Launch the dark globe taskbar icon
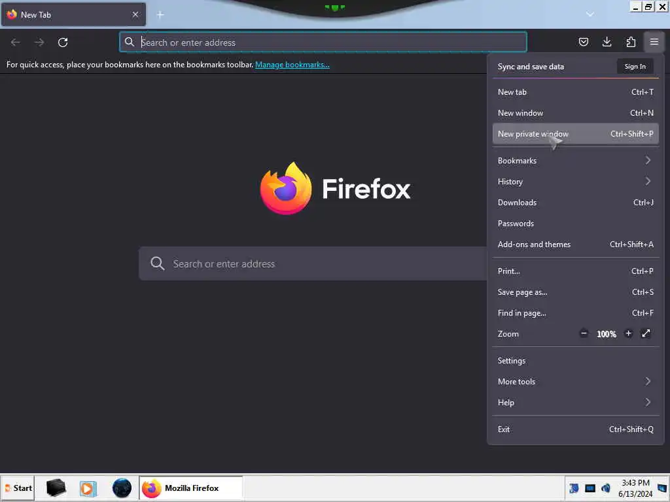 pos(122,488)
